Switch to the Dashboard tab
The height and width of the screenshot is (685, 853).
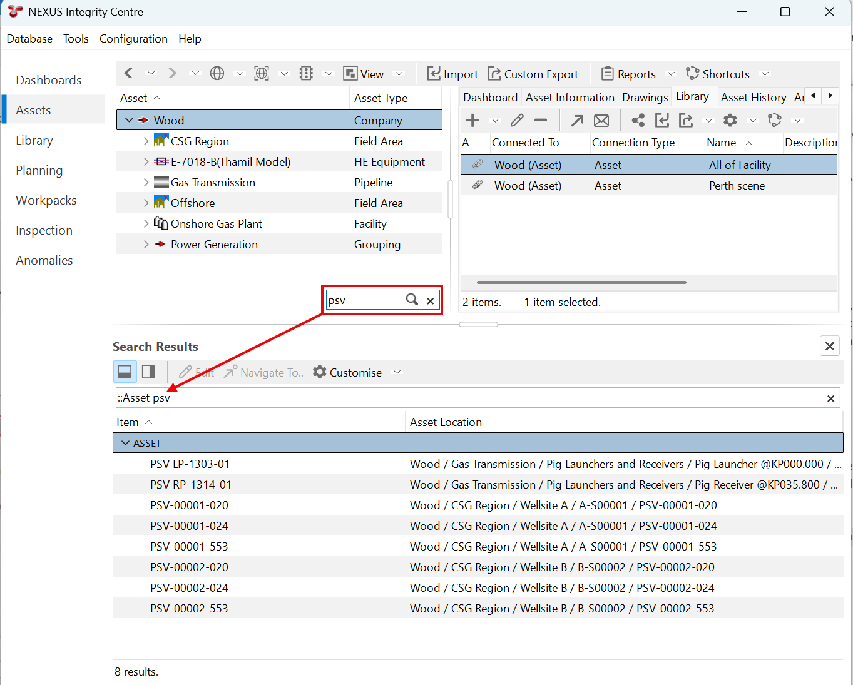(x=490, y=97)
